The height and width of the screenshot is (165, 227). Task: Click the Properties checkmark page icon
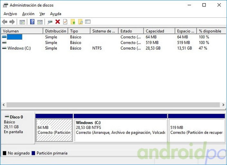click(65, 22)
